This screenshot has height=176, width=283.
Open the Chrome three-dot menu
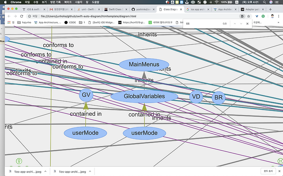click(279, 16)
